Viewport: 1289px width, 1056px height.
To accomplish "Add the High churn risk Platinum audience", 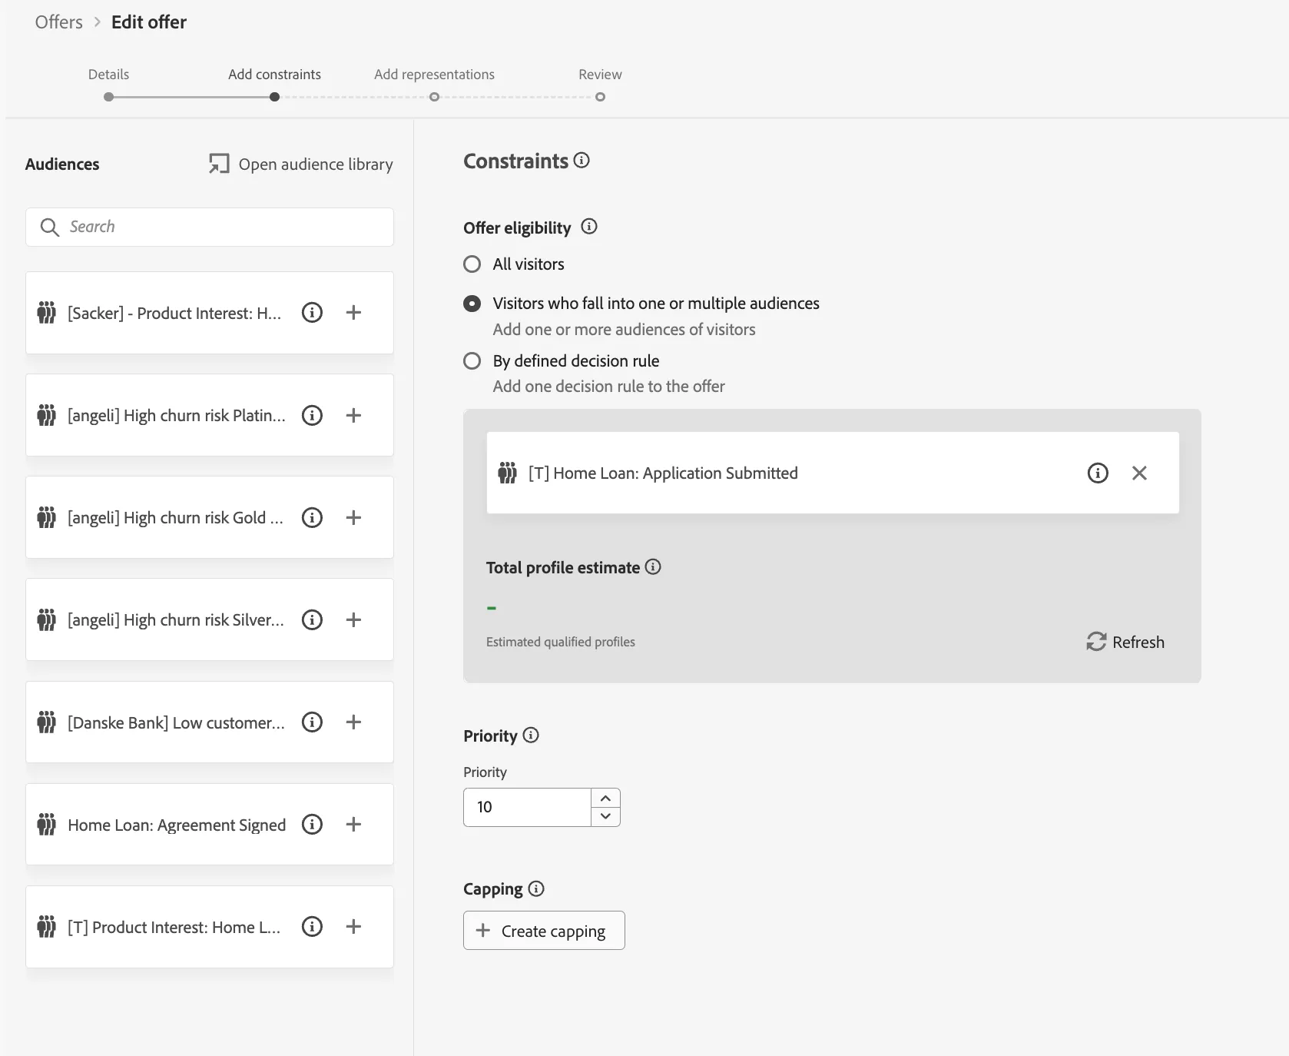I will click(353, 415).
